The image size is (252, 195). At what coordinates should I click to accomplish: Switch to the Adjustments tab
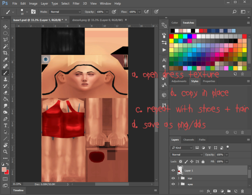pyautogui.click(x=179, y=81)
